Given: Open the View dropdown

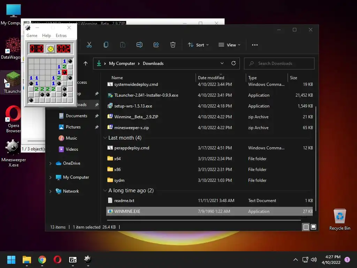Looking at the screenshot, I should [229, 45].
